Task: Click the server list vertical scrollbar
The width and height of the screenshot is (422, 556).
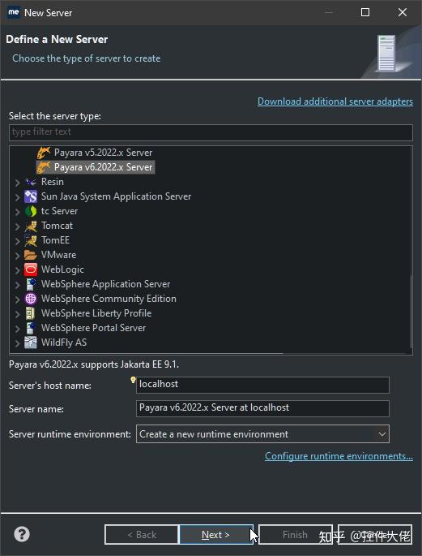Action: pyautogui.click(x=411, y=312)
